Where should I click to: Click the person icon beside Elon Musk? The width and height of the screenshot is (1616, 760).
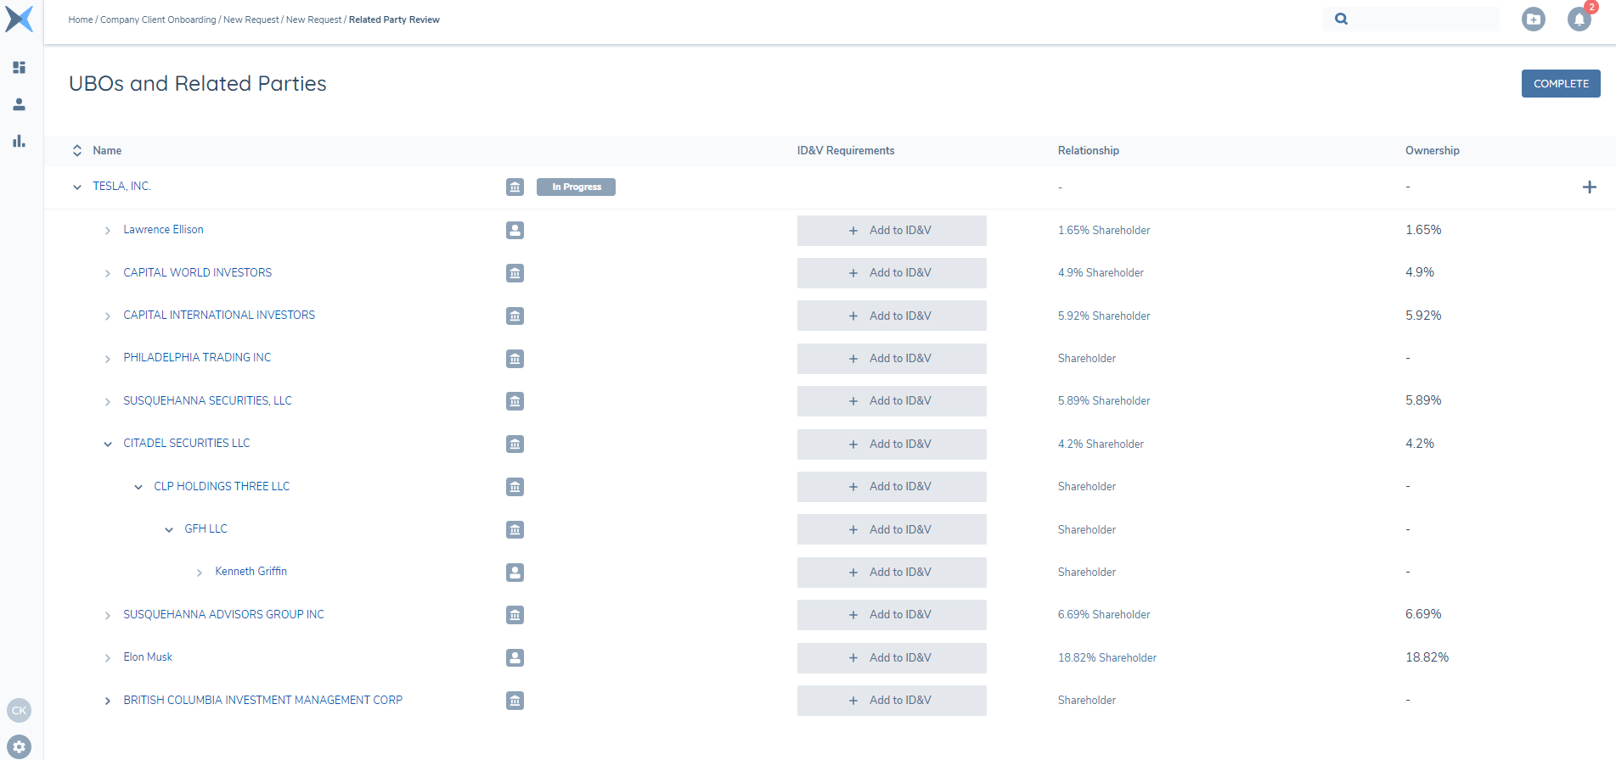coord(515,657)
